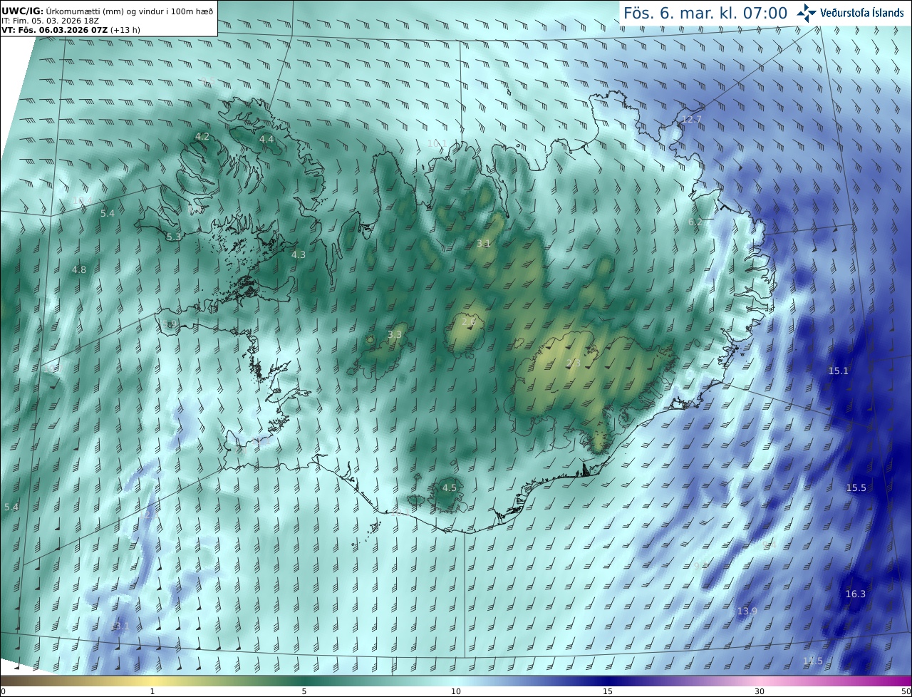Click the 5.3 value on the map
This screenshot has height=697, width=912.
174,237
